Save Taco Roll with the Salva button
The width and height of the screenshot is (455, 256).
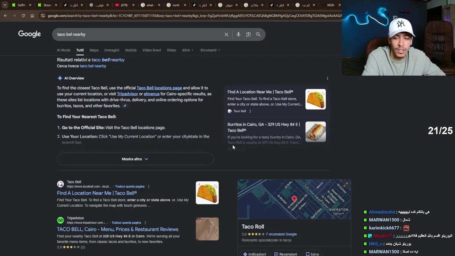pos(312,254)
